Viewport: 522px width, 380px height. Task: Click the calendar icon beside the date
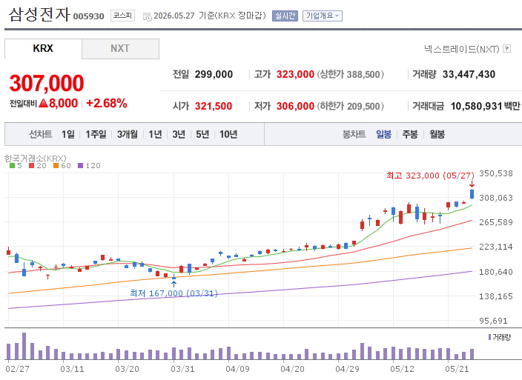pos(147,16)
